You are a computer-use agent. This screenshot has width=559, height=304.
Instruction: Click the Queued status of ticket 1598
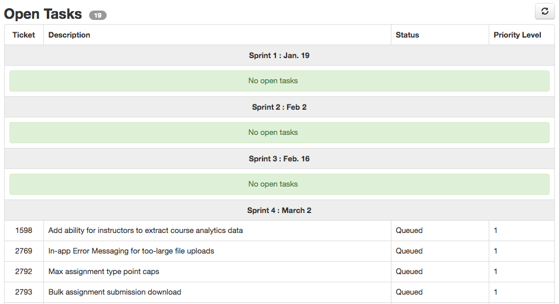coord(409,231)
